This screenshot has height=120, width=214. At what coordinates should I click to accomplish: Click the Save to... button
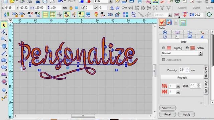(168, 108)
